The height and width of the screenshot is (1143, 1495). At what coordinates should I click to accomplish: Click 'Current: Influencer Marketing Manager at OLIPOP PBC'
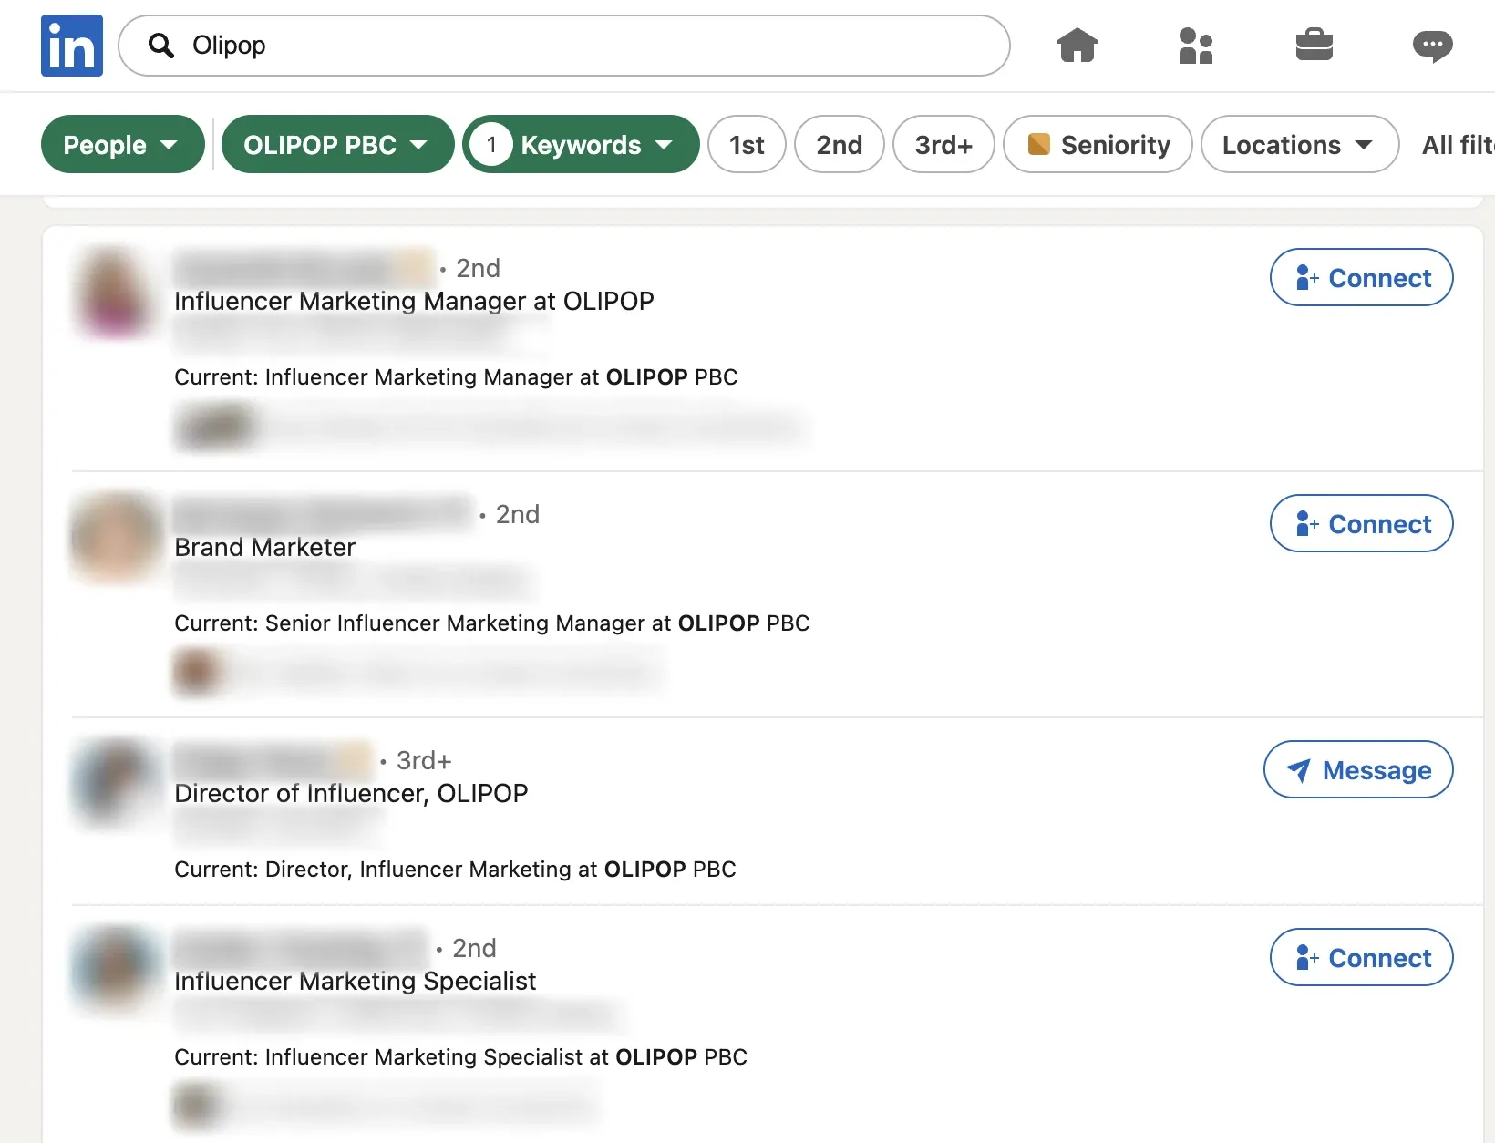[x=456, y=376]
